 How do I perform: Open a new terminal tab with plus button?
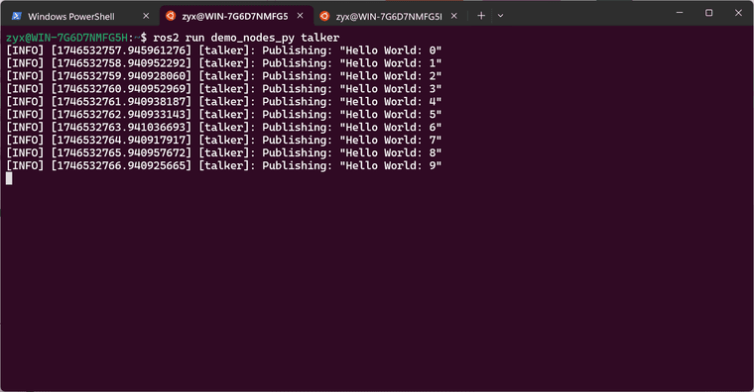[481, 16]
